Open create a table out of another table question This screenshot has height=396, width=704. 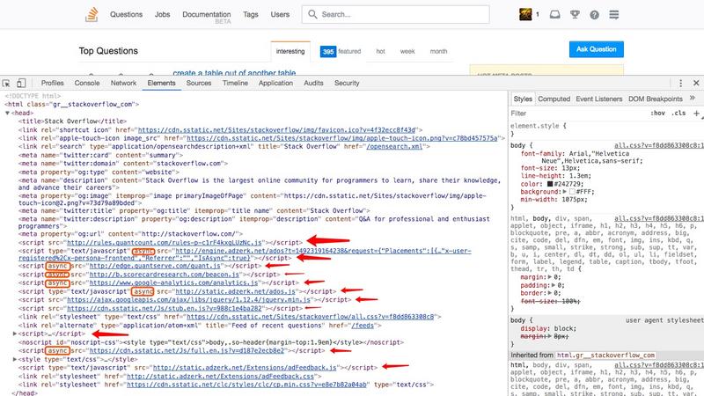pos(234,72)
